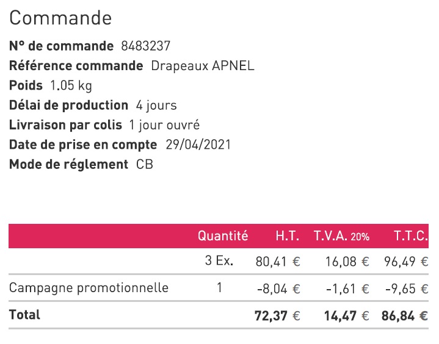This screenshot has height=344, width=439.
Task: Select the CB payment mode value
Action: (x=145, y=165)
